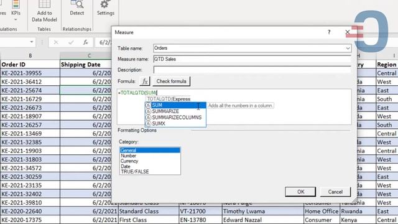The image size is (398, 224).
Task: Click the Measure name field
Action: (252, 59)
